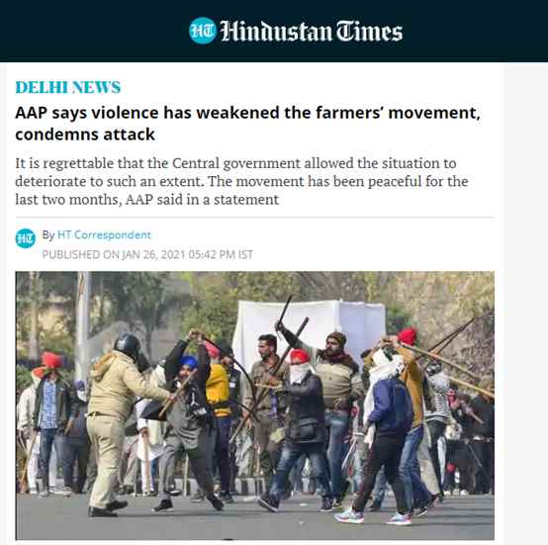Open the farmers protest article photo
Viewport: 548px width, 545px height.
pos(255,406)
